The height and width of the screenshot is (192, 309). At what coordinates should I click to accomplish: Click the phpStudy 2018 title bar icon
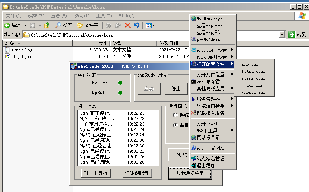(74, 66)
